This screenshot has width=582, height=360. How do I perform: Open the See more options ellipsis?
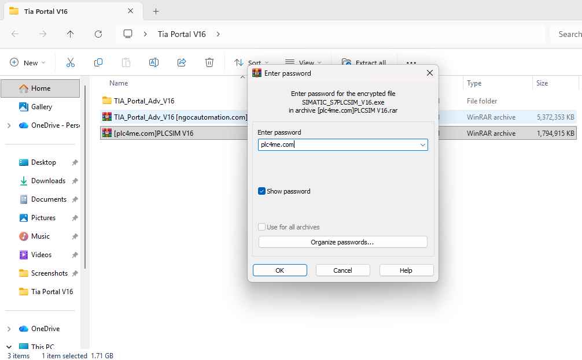(411, 62)
